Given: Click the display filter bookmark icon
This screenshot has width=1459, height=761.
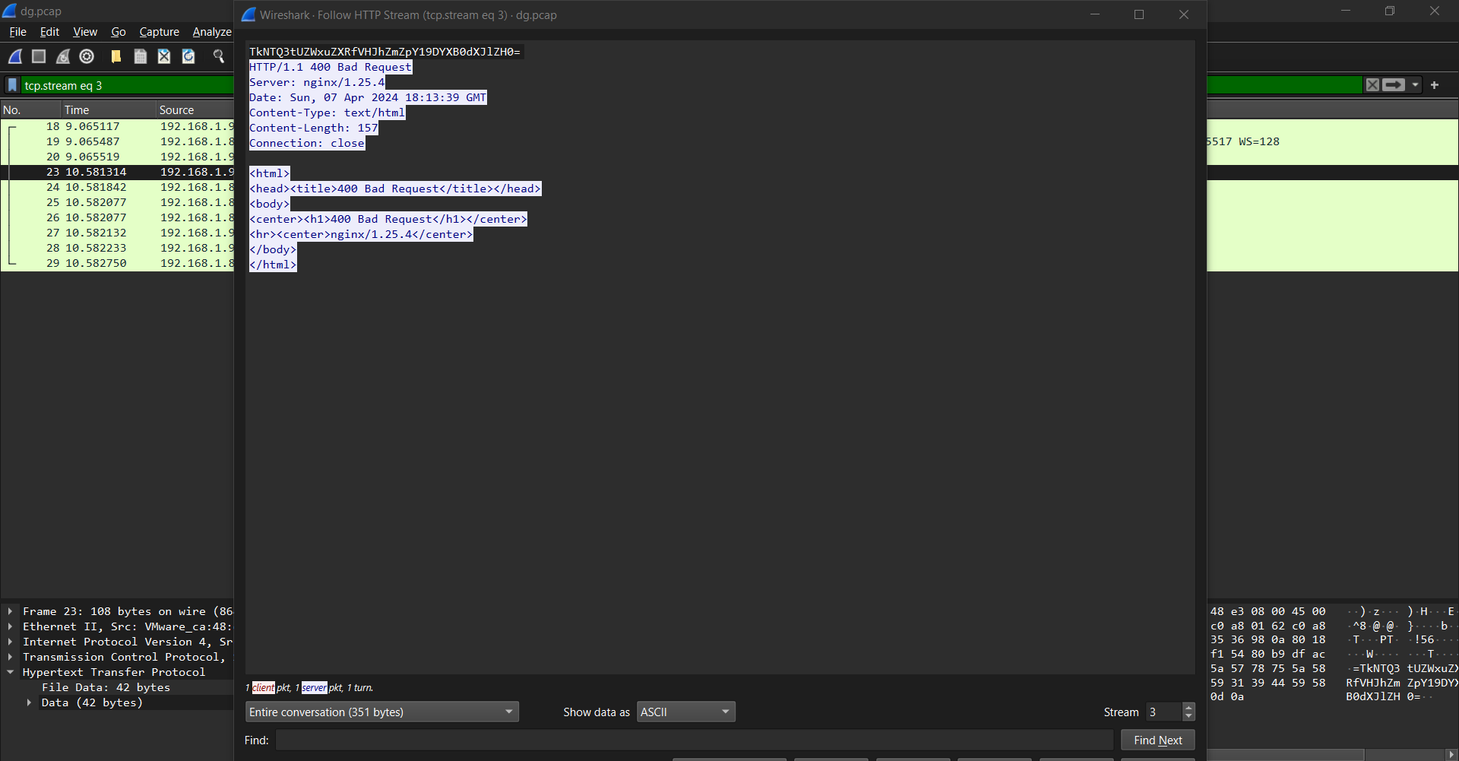Looking at the screenshot, I should (x=12, y=85).
